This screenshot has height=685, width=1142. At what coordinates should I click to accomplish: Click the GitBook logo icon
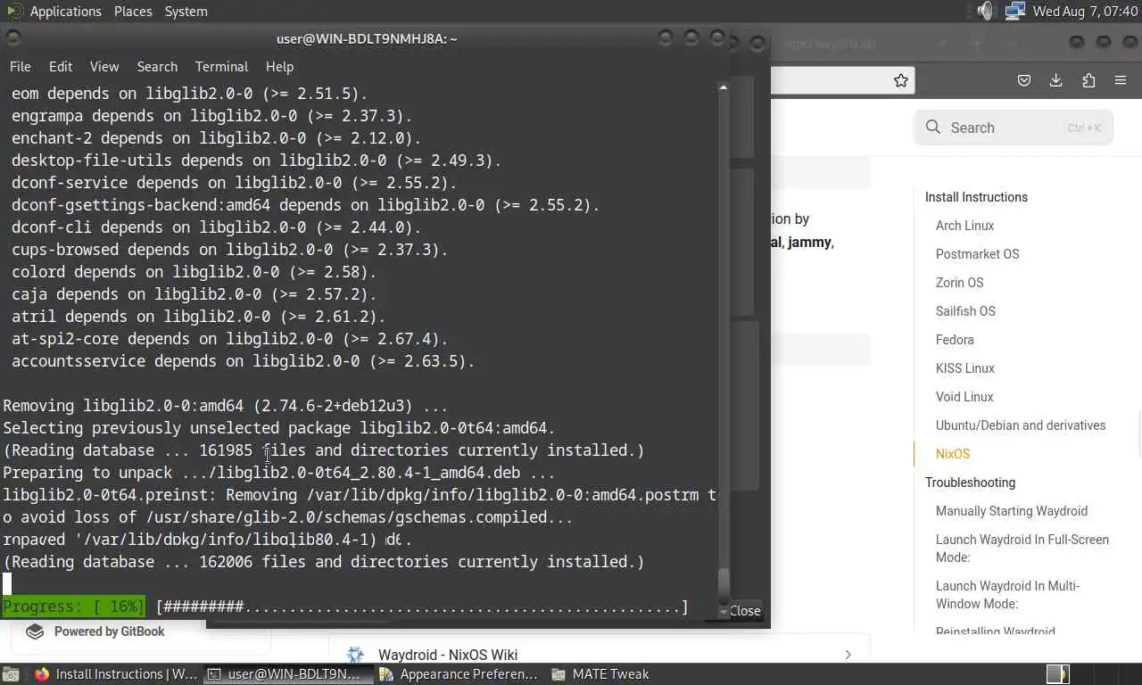[x=35, y=631]
